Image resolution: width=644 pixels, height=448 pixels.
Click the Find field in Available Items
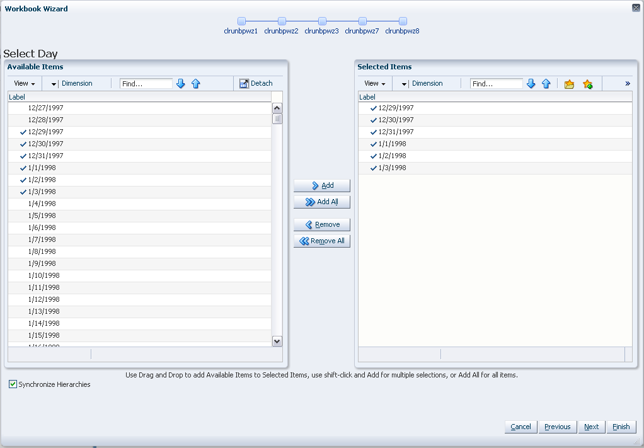coord(146,84)
